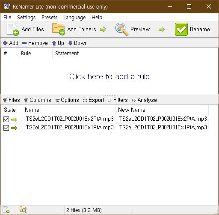Screen dimensions: 219x215
Task: Click the Add Files text label
Action: (33, 29)
